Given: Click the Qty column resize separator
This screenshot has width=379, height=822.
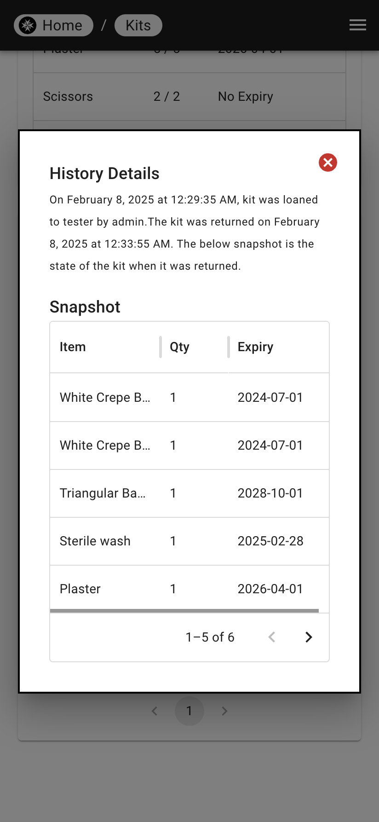Looking at the screenshot, I should point(228,347).
